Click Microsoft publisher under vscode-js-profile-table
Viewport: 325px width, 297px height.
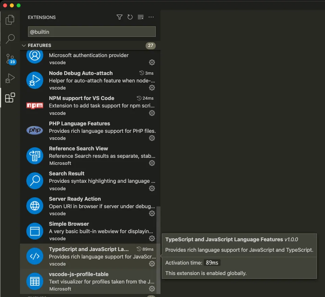point(60,289)
